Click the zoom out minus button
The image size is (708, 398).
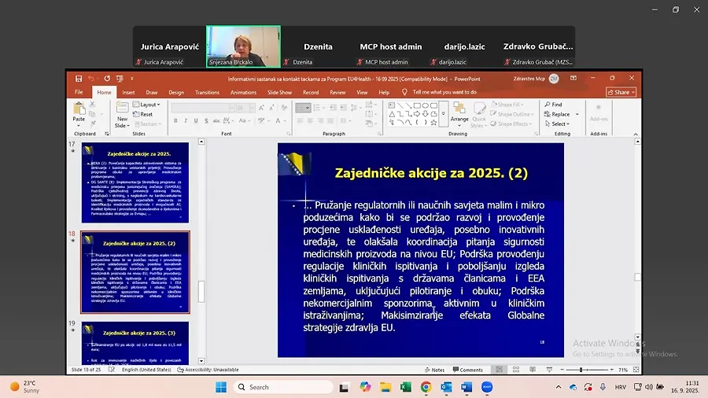click(x=562, y=370)
